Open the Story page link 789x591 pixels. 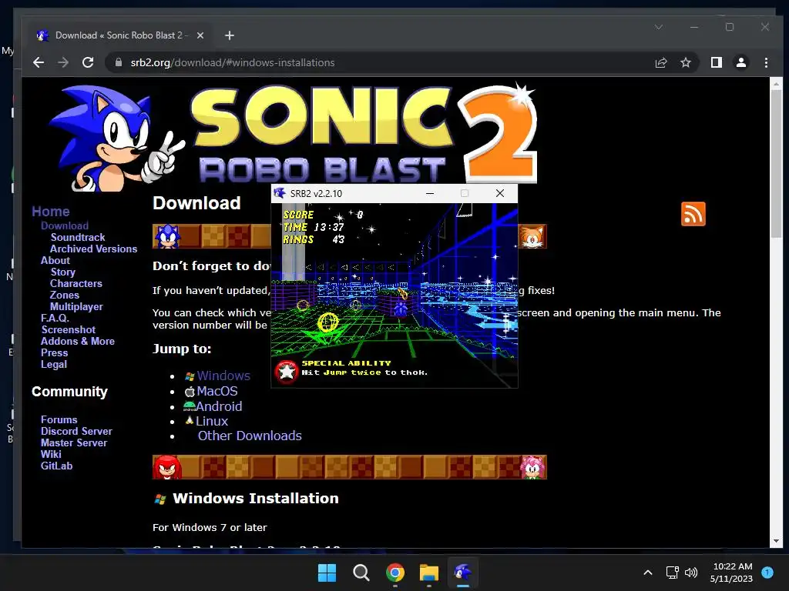[x=63, y=272]
